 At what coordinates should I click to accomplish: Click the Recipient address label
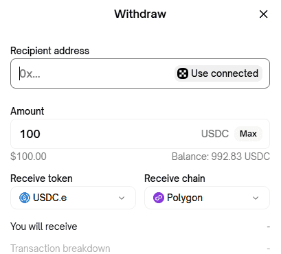49,51
